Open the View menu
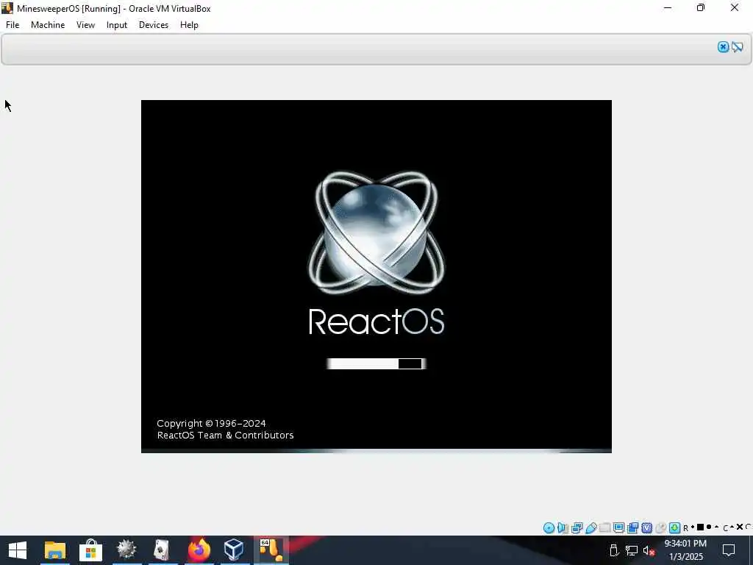 pyautogui.click(x=85, y=25)
